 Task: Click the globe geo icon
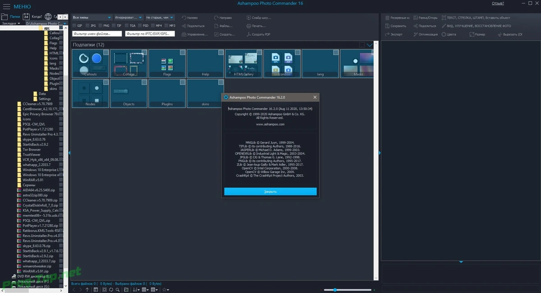[x=48, y=16]
